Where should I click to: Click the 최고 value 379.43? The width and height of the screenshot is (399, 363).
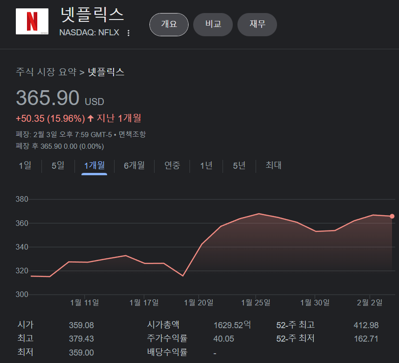(81, 339)
